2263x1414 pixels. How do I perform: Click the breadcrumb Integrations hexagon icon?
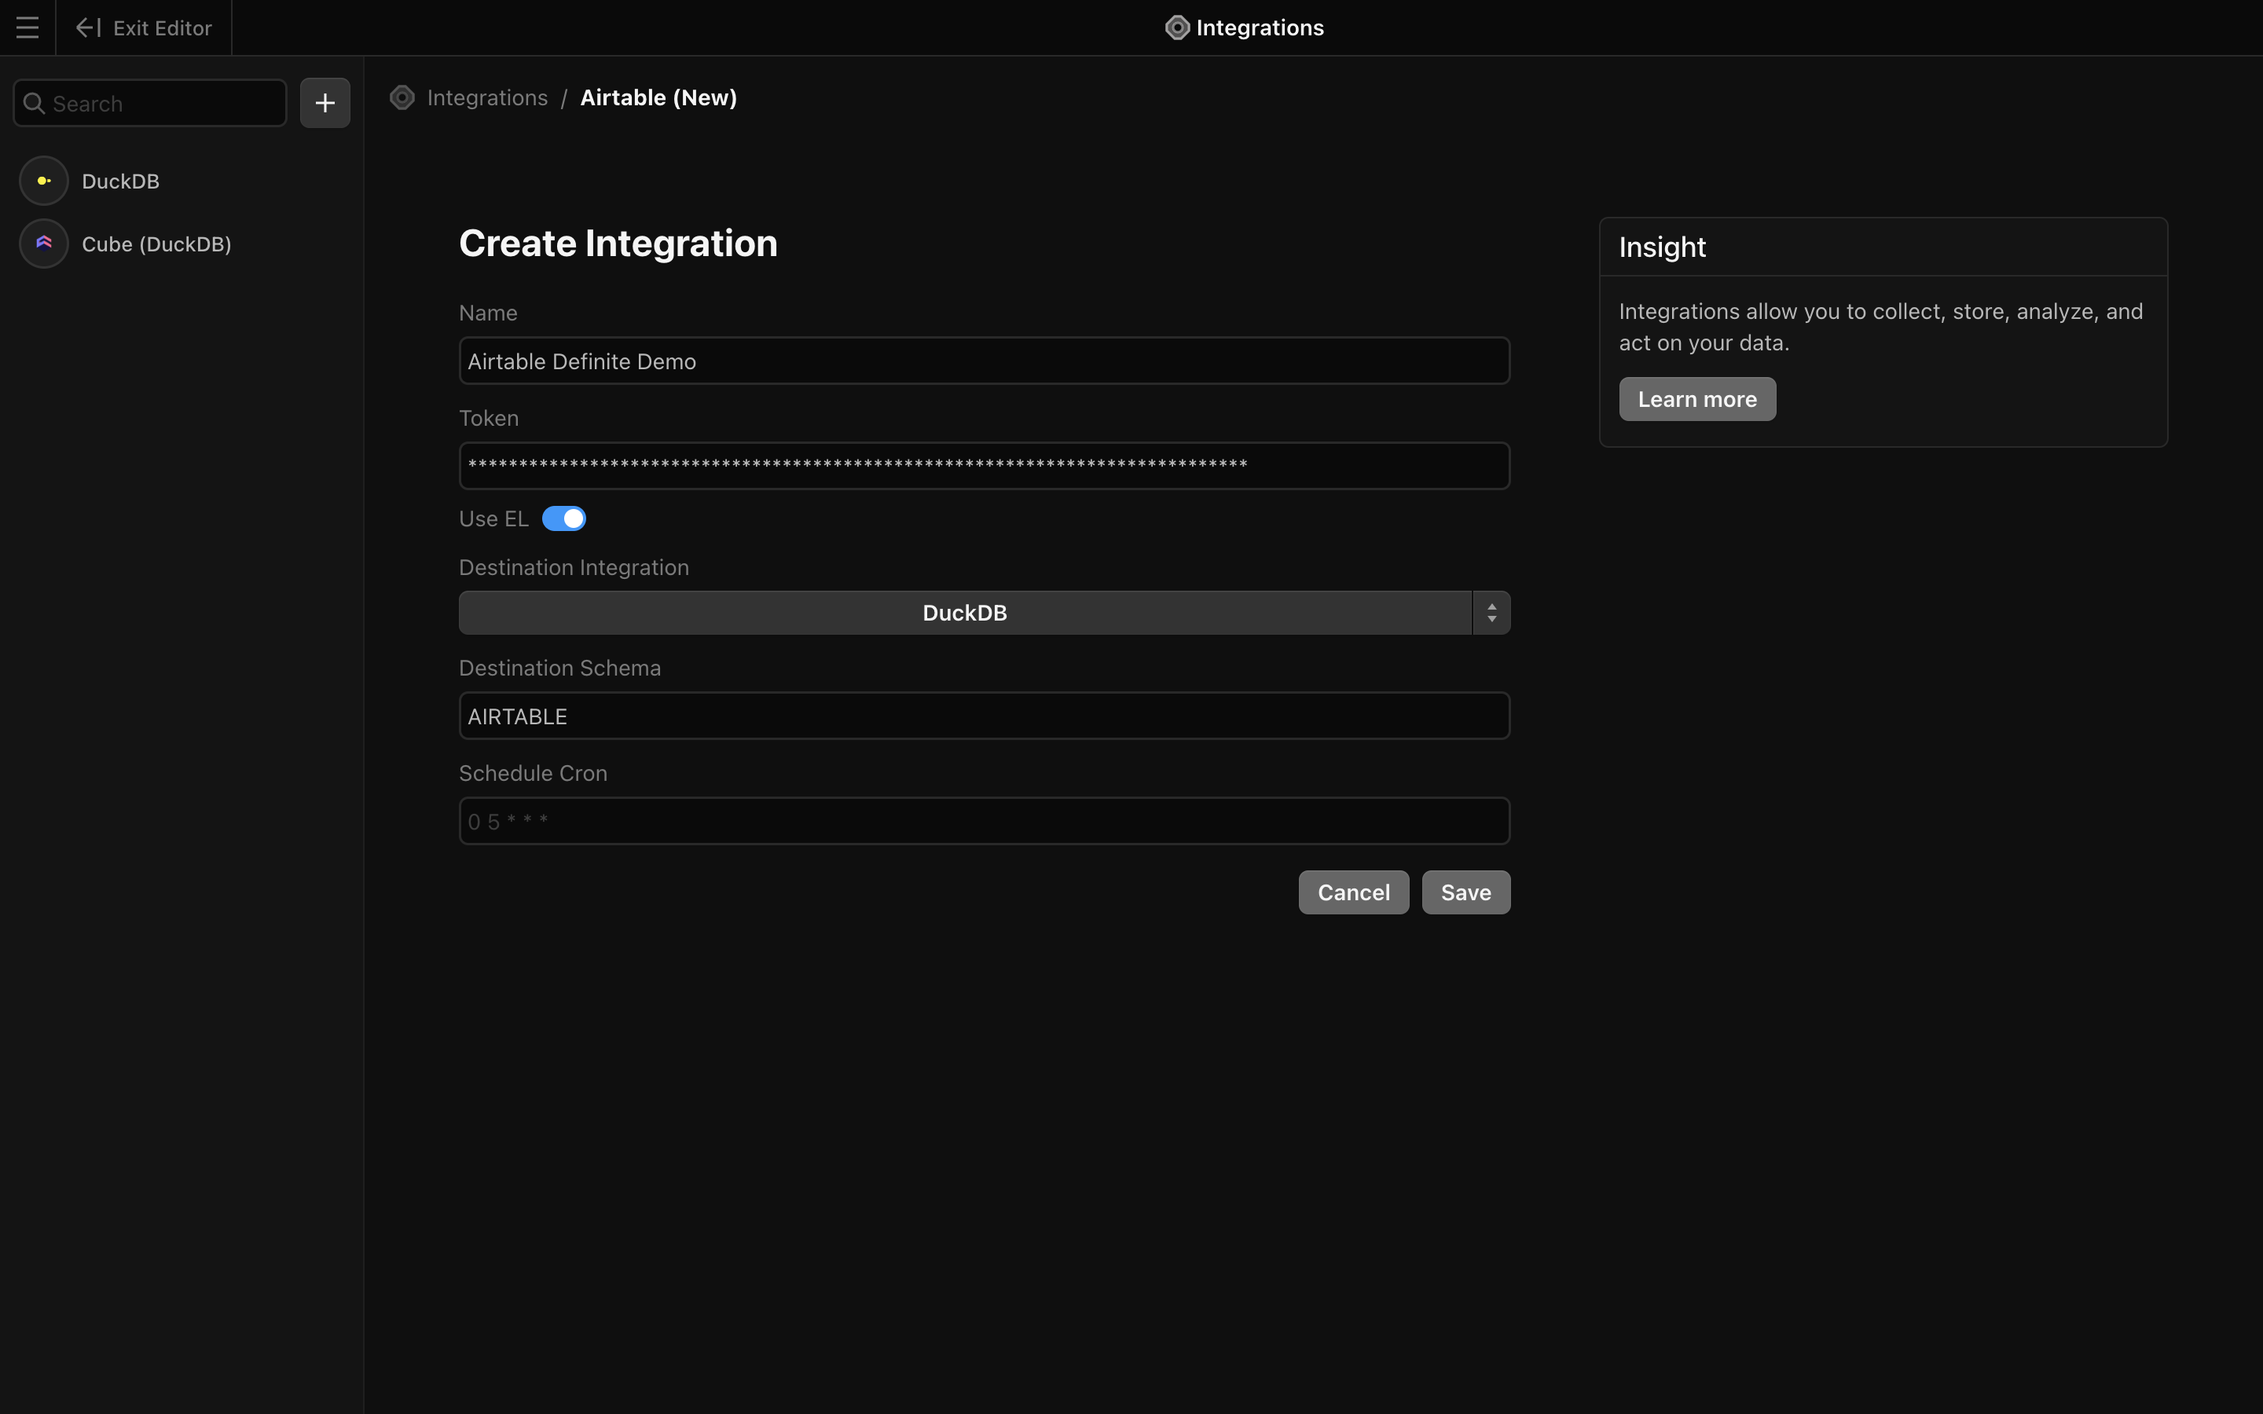[x=402, y=98]
